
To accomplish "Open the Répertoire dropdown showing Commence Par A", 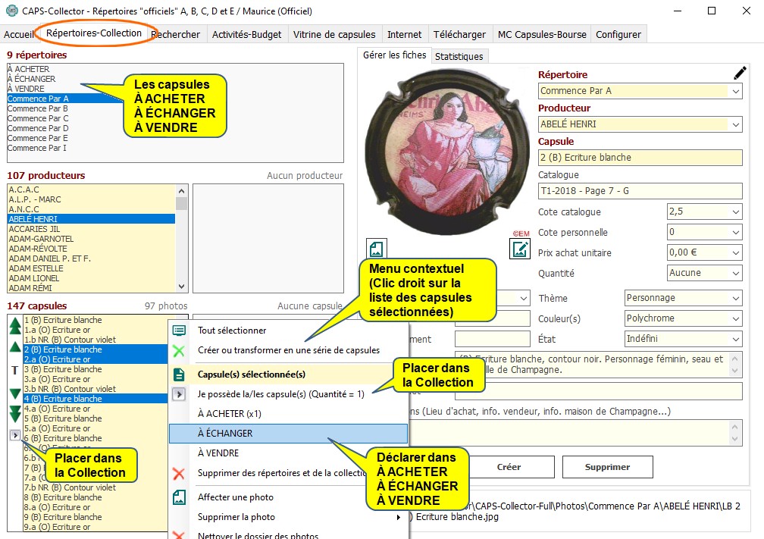I will click(x=736, y=91).
